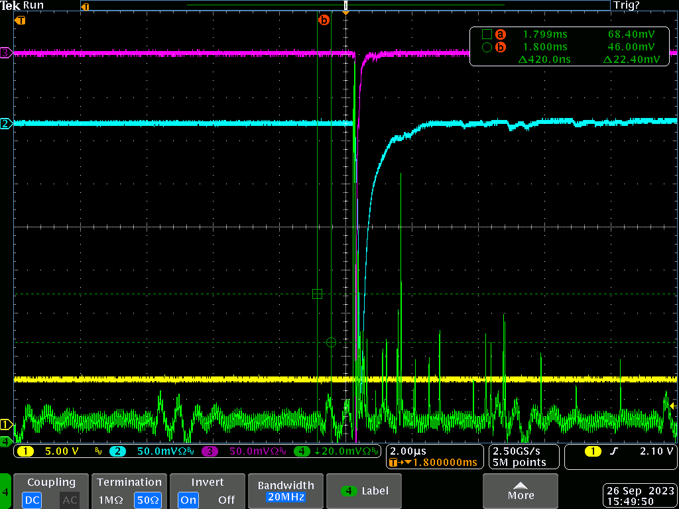Select the channel 2 cyan readout badge
This screenshot has height=509, width=679.
tap(117, 451)
